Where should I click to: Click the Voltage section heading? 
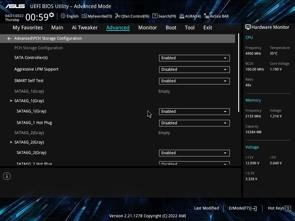(252, 147)
